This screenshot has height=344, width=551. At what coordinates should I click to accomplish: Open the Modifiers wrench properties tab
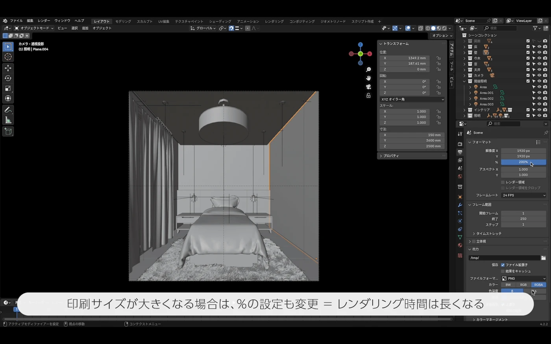(x=460, y=205)
